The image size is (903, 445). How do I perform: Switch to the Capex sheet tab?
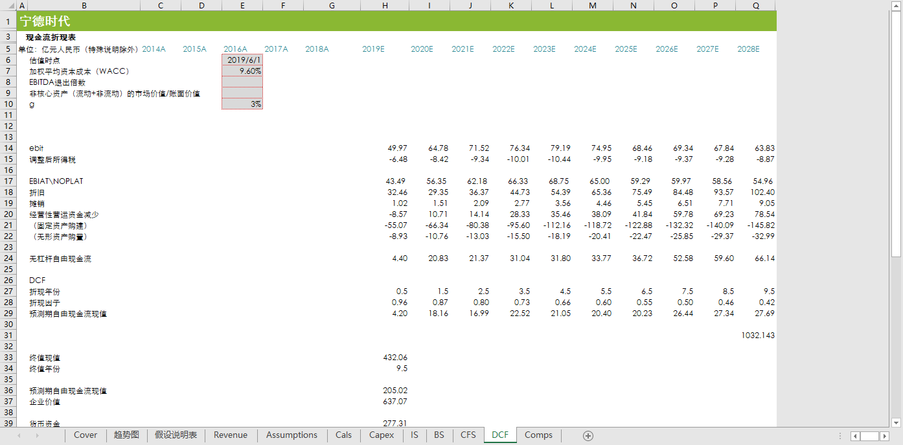coord(382,435)
